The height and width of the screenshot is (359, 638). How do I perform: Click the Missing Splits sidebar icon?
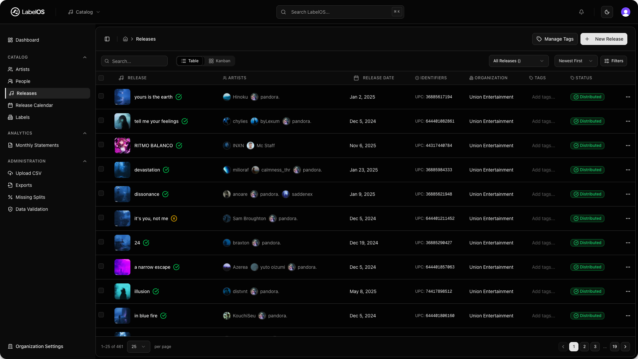[10, 197]
